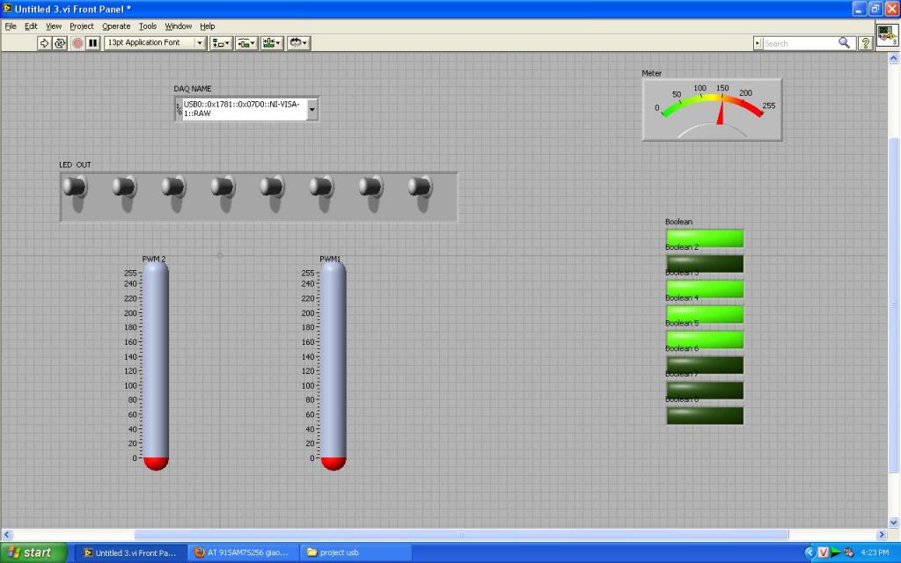
Task: Toggle the seventh LED OUT switch
Action: coord(370,186)
